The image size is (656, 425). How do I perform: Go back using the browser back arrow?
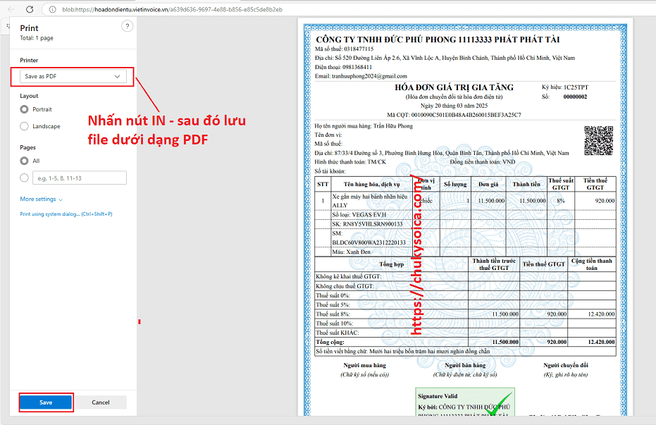click(x=11, y=9)
